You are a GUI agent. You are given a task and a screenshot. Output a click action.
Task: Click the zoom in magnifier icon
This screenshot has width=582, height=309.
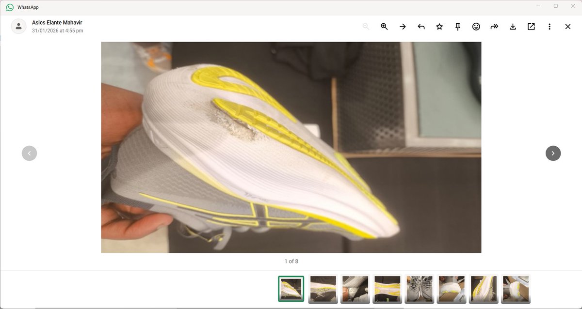point(384,27)
